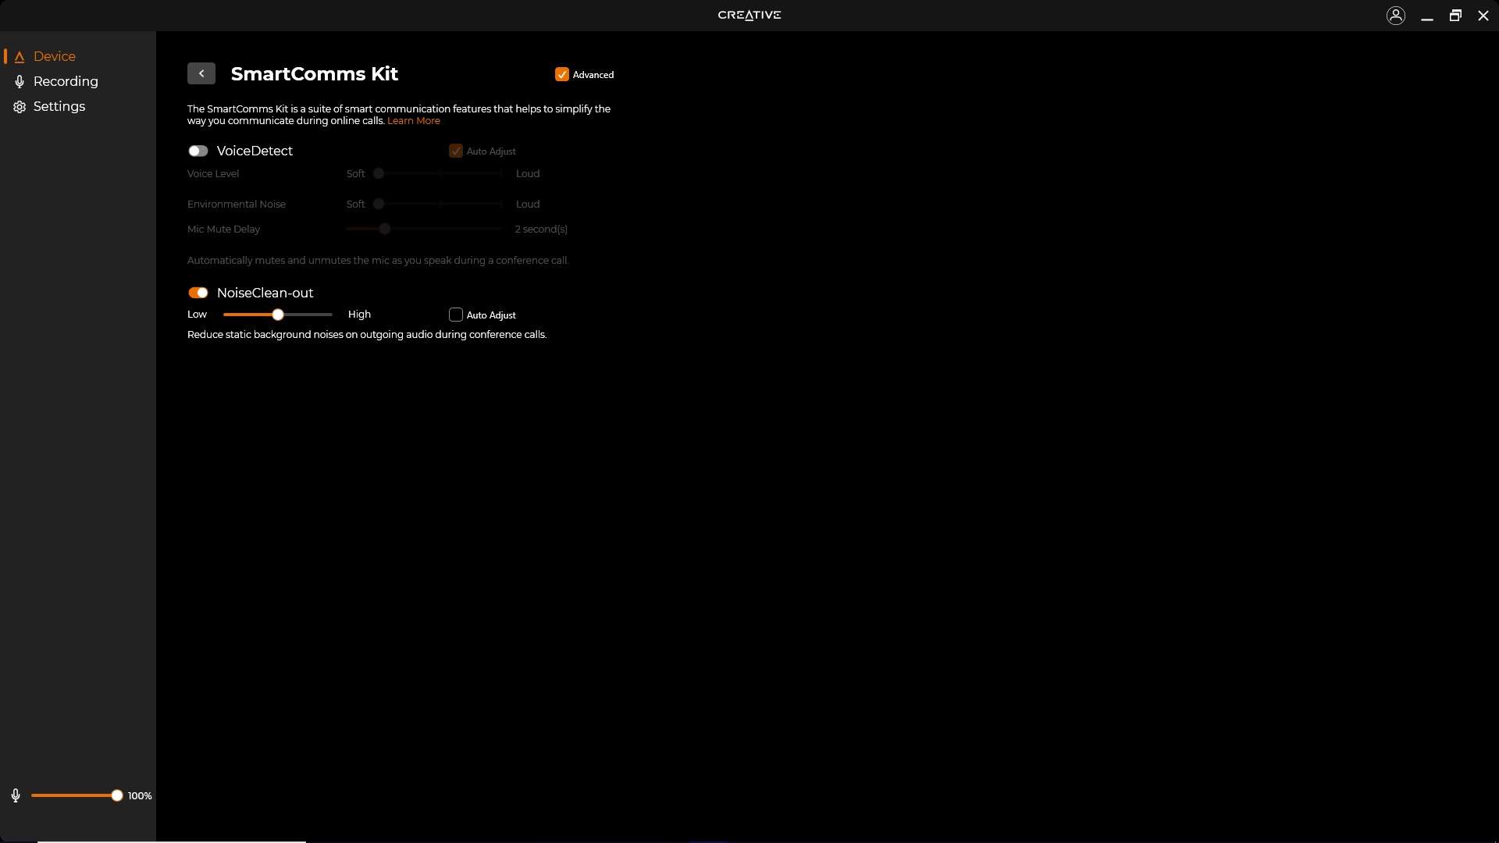Open the user account profile icon
Image resolution: width=1499 pixels, height=843 pixels.
tap(1396, 16)
